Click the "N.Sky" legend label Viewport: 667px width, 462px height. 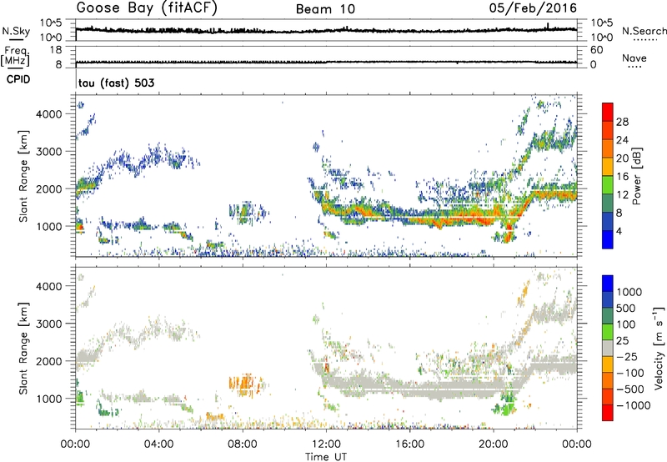(x=16, y=31)
